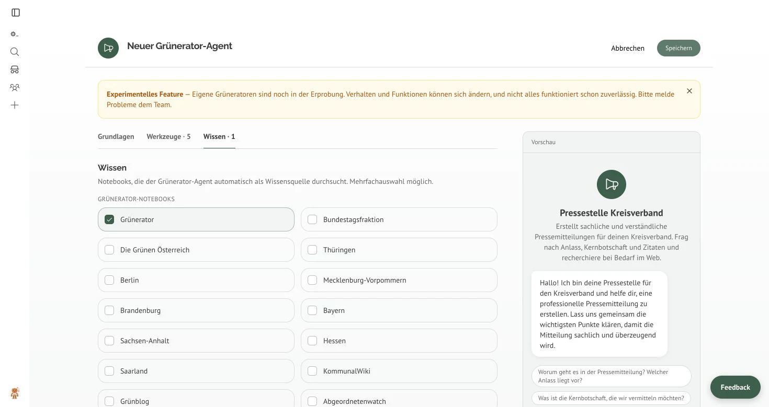Enable the Abgeordnetenwatch checkbox
This screenshot has height=407, width=769.
tap(312, 401)
